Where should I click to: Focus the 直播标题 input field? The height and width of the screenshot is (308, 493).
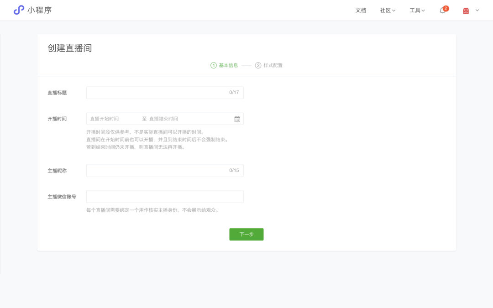click(165, 93)
